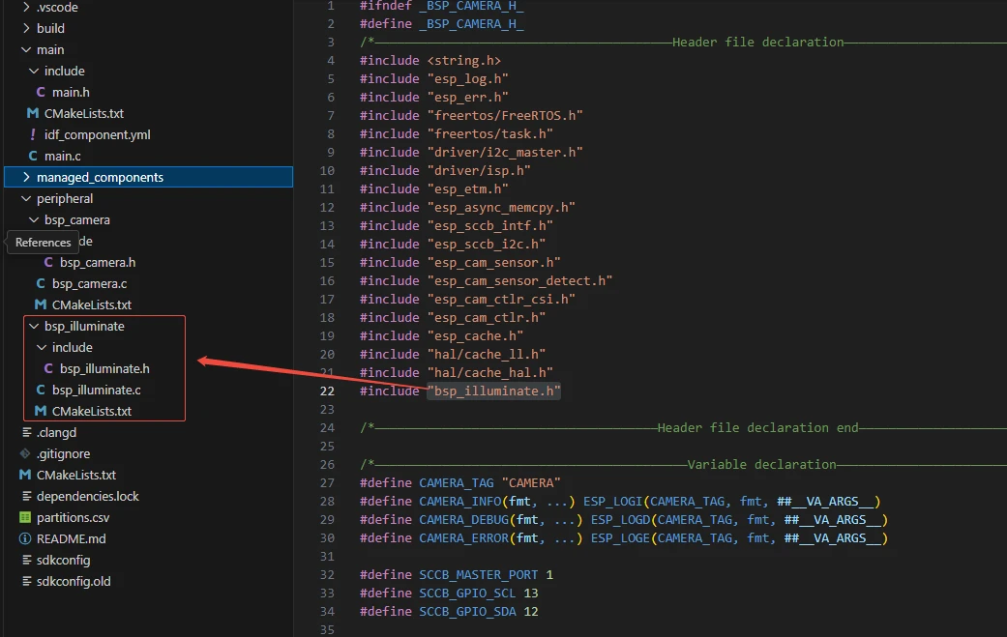
Task: Click the lock file icon for dependencies.lock
Action: coord(26,496)
